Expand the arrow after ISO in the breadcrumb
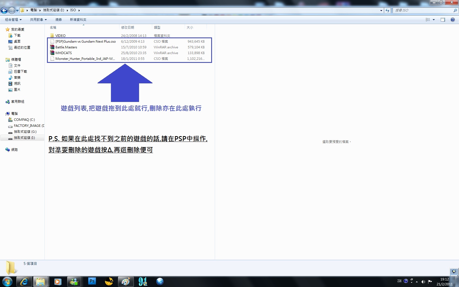The image size is (459, 287). [x=79, y=10]
